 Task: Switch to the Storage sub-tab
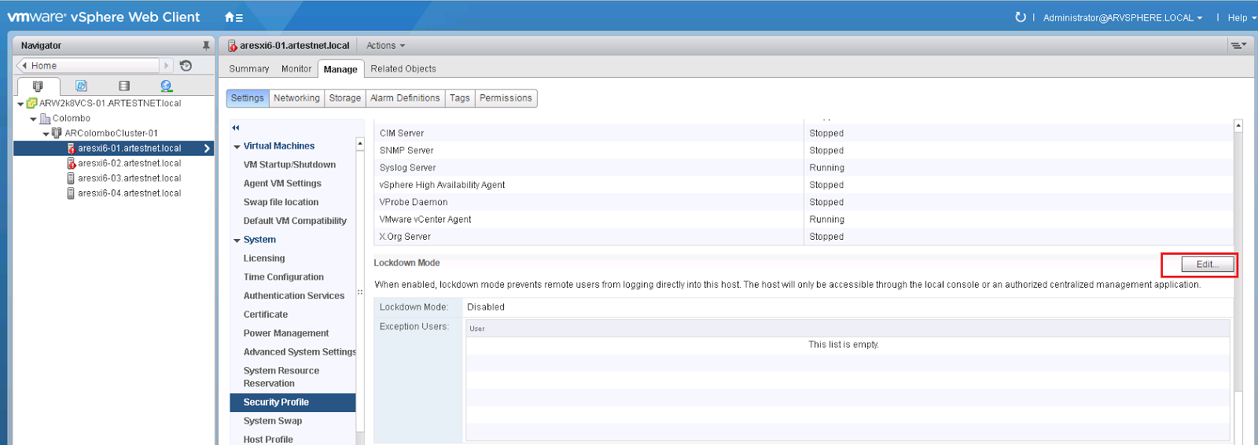pyautogui.click(x=345, y=98)
